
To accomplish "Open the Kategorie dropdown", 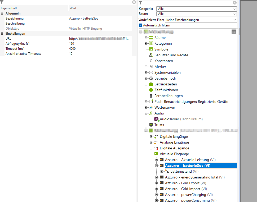I will pyautogui.click(x=196, y=9).
